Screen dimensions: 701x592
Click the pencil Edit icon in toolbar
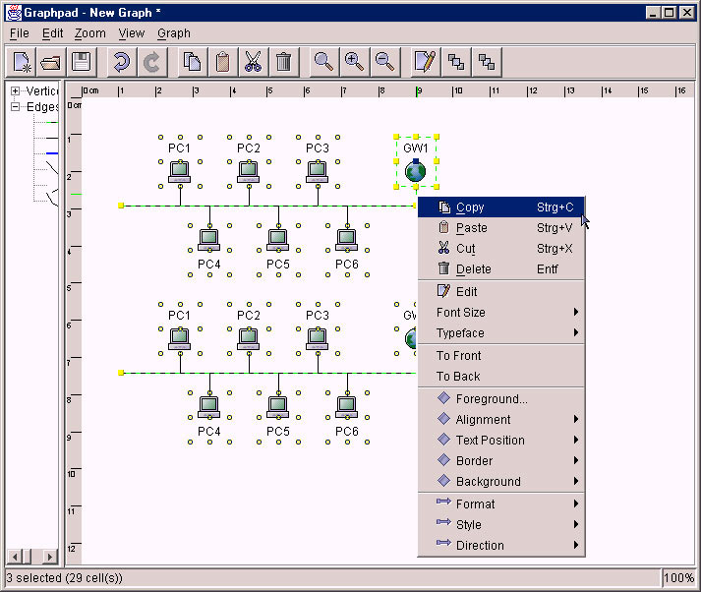click(x=425, y=62)
